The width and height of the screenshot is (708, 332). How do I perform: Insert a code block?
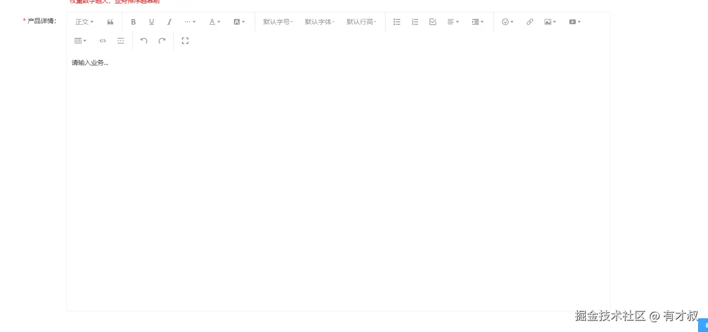click(x=103, y=41)
